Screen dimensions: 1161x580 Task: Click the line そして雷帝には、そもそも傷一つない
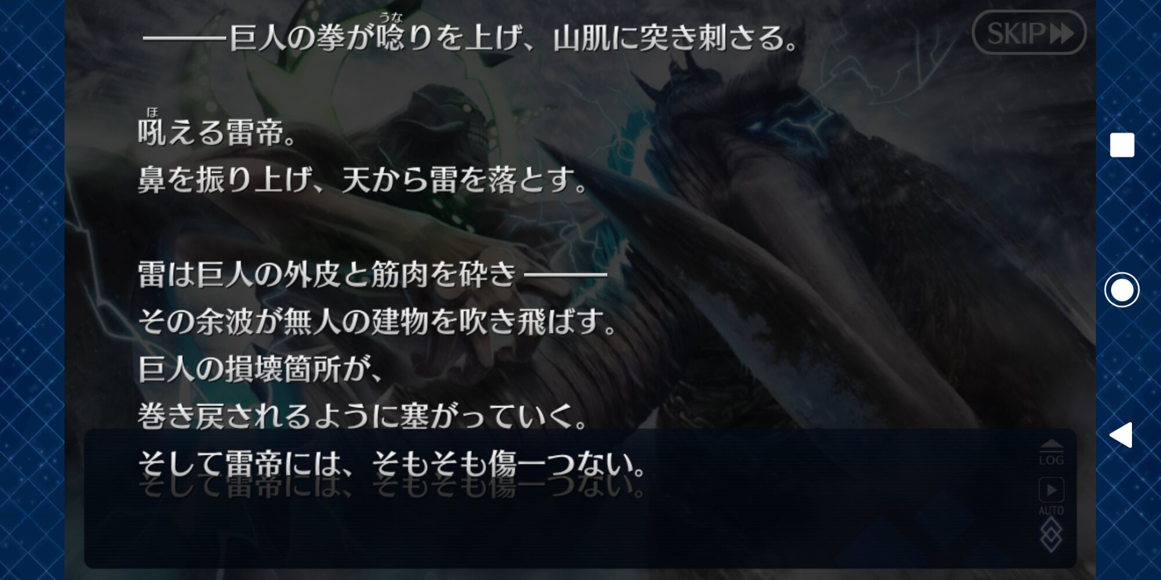pyautogui.click(x=392, y=465)
